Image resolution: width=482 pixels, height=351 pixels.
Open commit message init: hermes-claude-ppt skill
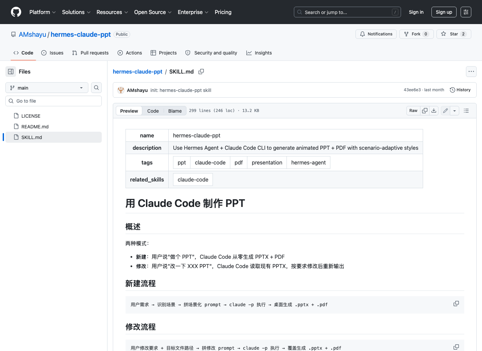pos(181,90)
